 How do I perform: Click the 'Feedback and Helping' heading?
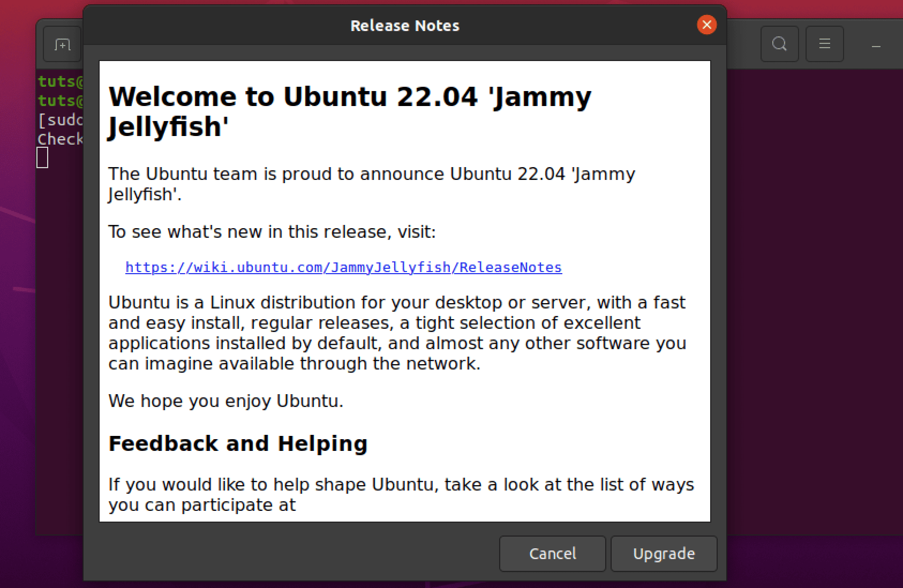click(x=238, y=443)
